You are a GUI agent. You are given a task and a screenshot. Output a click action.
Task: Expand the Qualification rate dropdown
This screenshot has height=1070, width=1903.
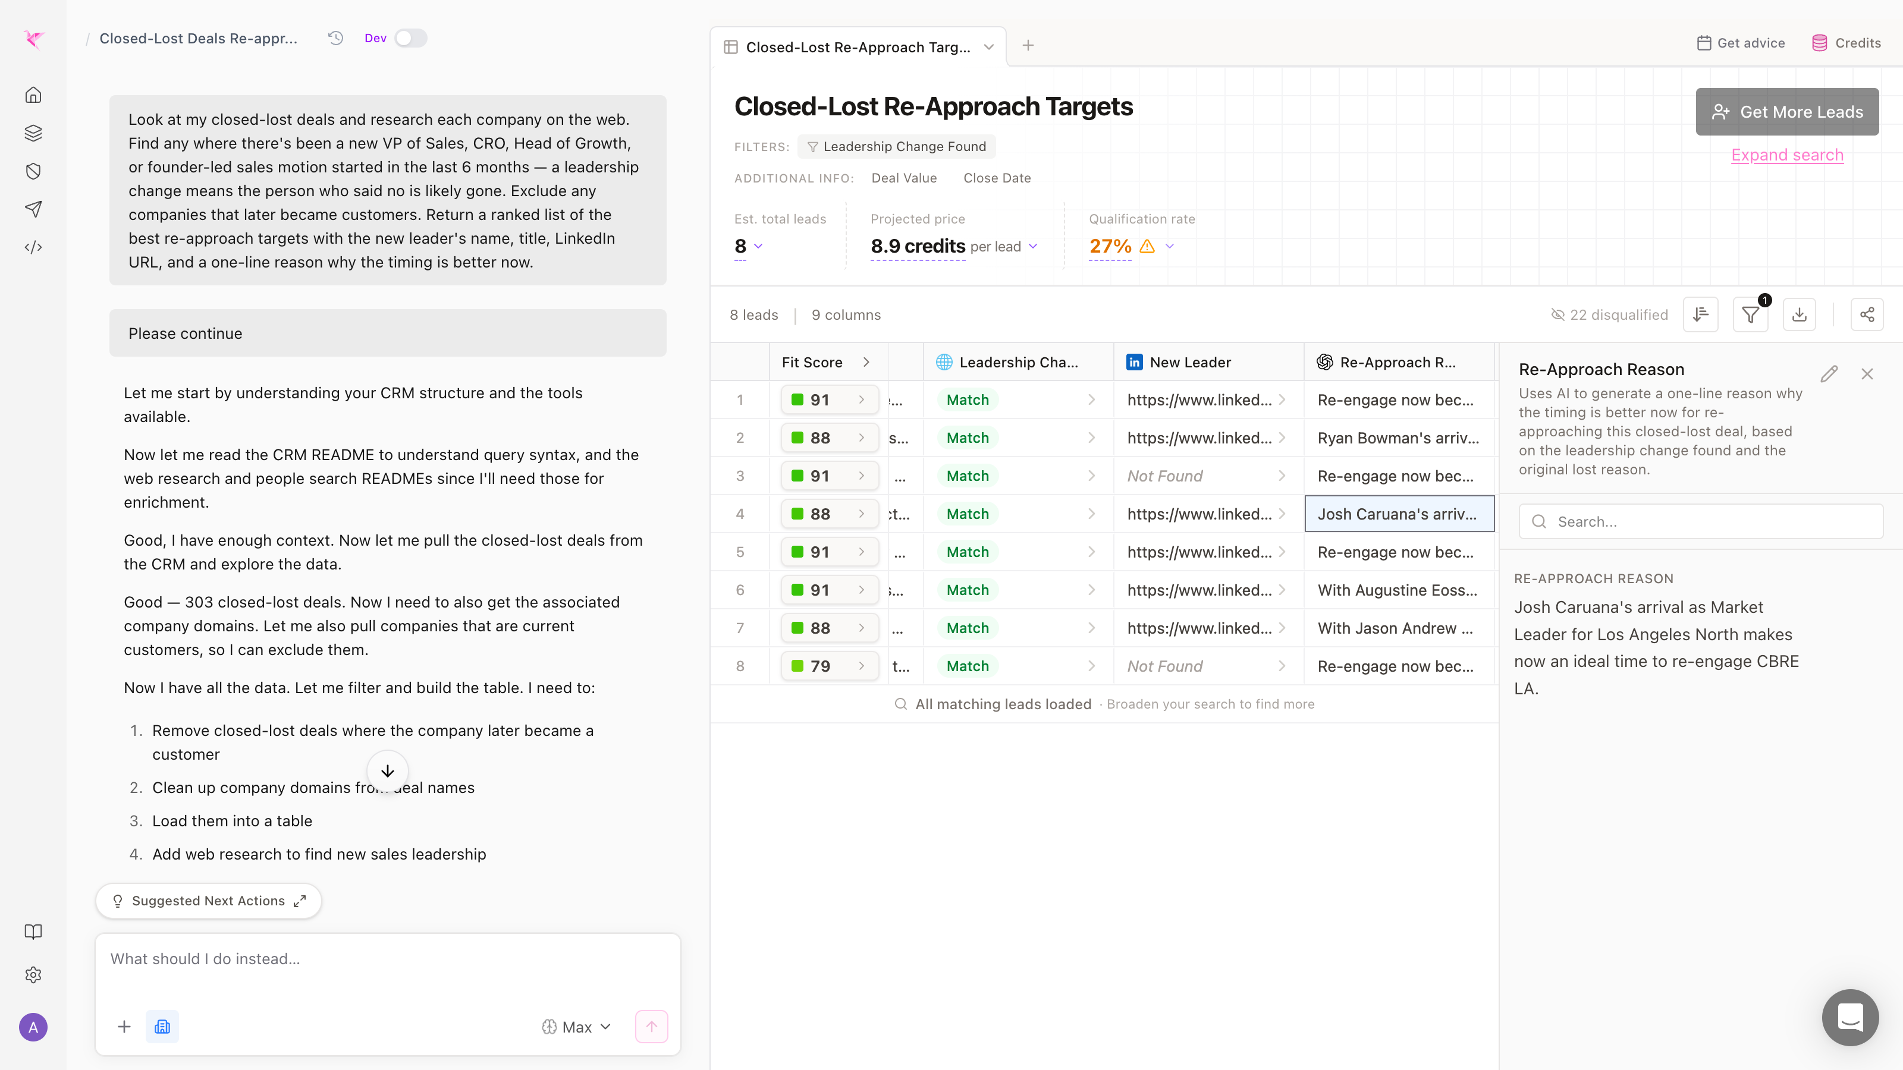pyautogui.click(x=1170, y=247)
